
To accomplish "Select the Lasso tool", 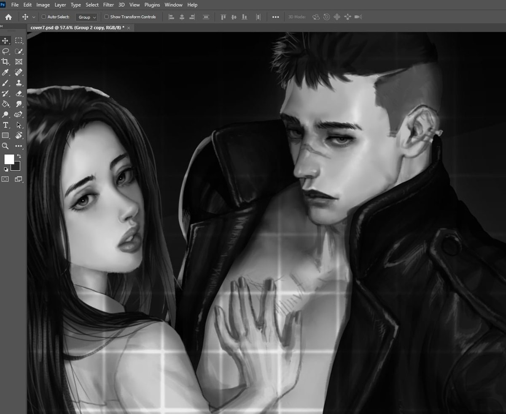I will coord(5,51).
